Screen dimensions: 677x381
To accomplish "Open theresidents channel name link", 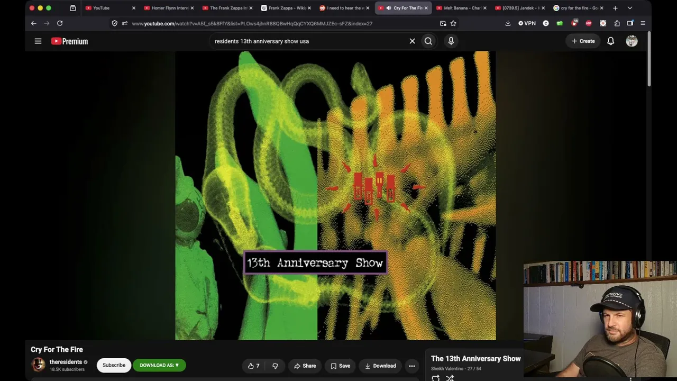I will click(x=66, y=362).
